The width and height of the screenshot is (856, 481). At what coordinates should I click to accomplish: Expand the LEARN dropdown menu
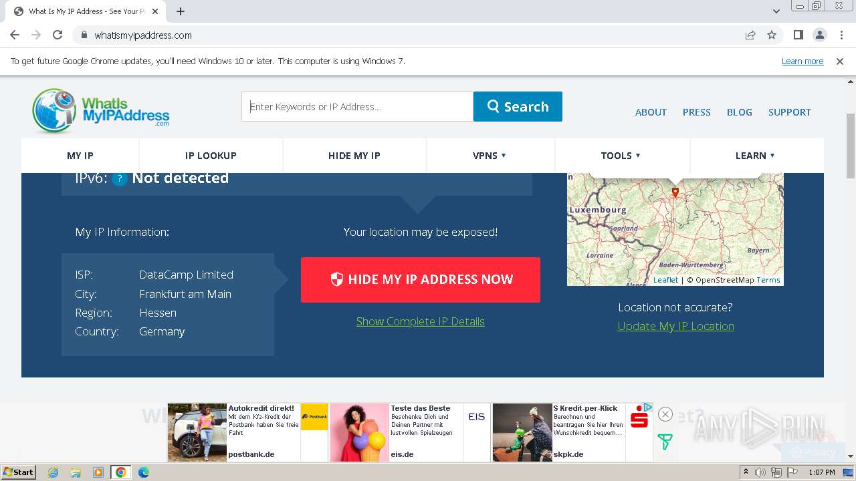(x=755, y=156)
